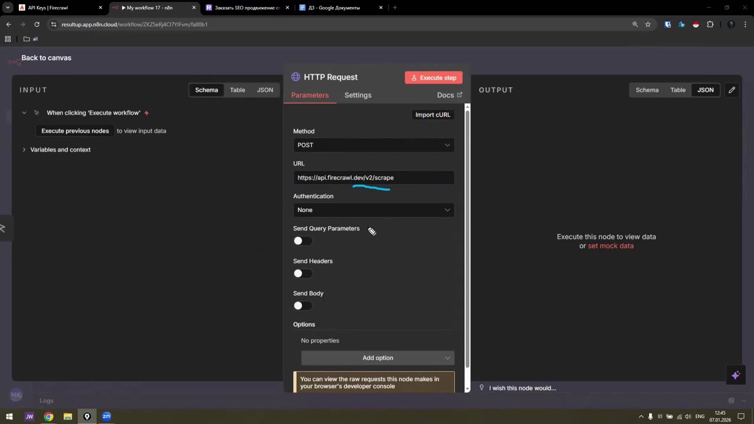Open the JW app in the taskbar
Viewport: 754px width, 424px height.
click(x=29, y=416)
